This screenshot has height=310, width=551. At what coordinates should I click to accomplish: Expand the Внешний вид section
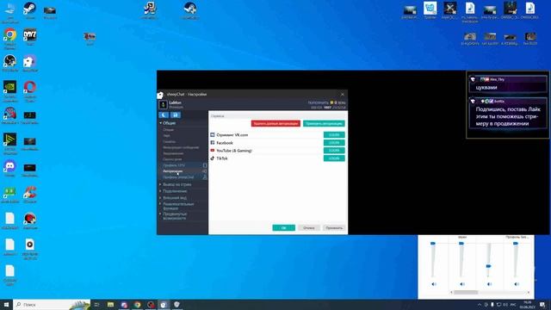pyautogui.click(x=175, y=198)
